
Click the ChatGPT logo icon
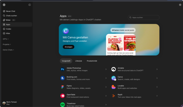4,5
